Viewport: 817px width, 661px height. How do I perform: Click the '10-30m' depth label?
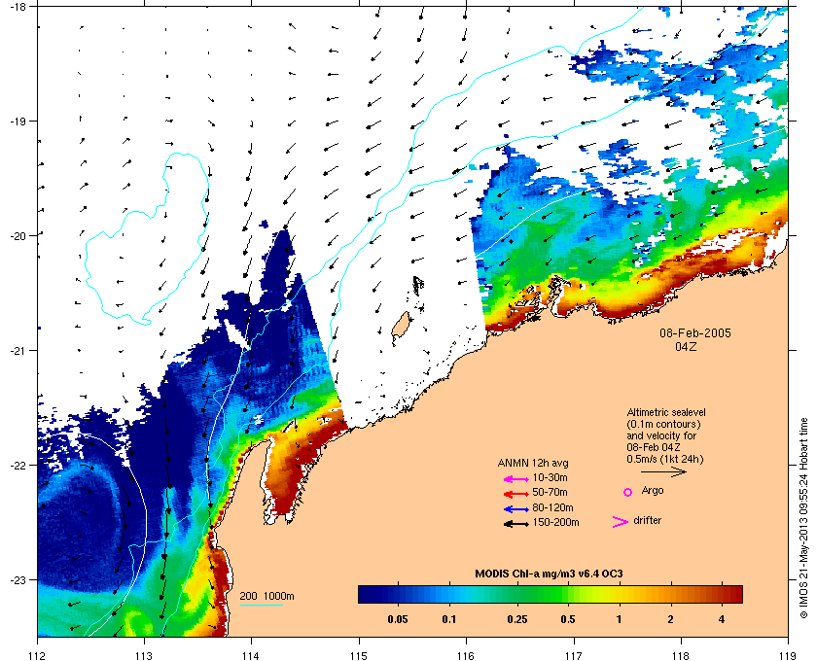(550, 477)
